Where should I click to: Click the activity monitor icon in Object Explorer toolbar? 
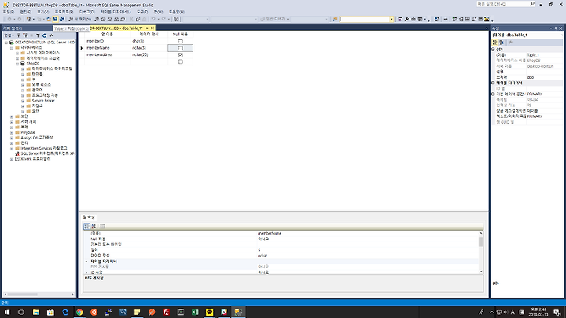click(x=51, y=35)
